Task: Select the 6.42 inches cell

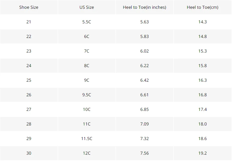Action: [145, 80]
